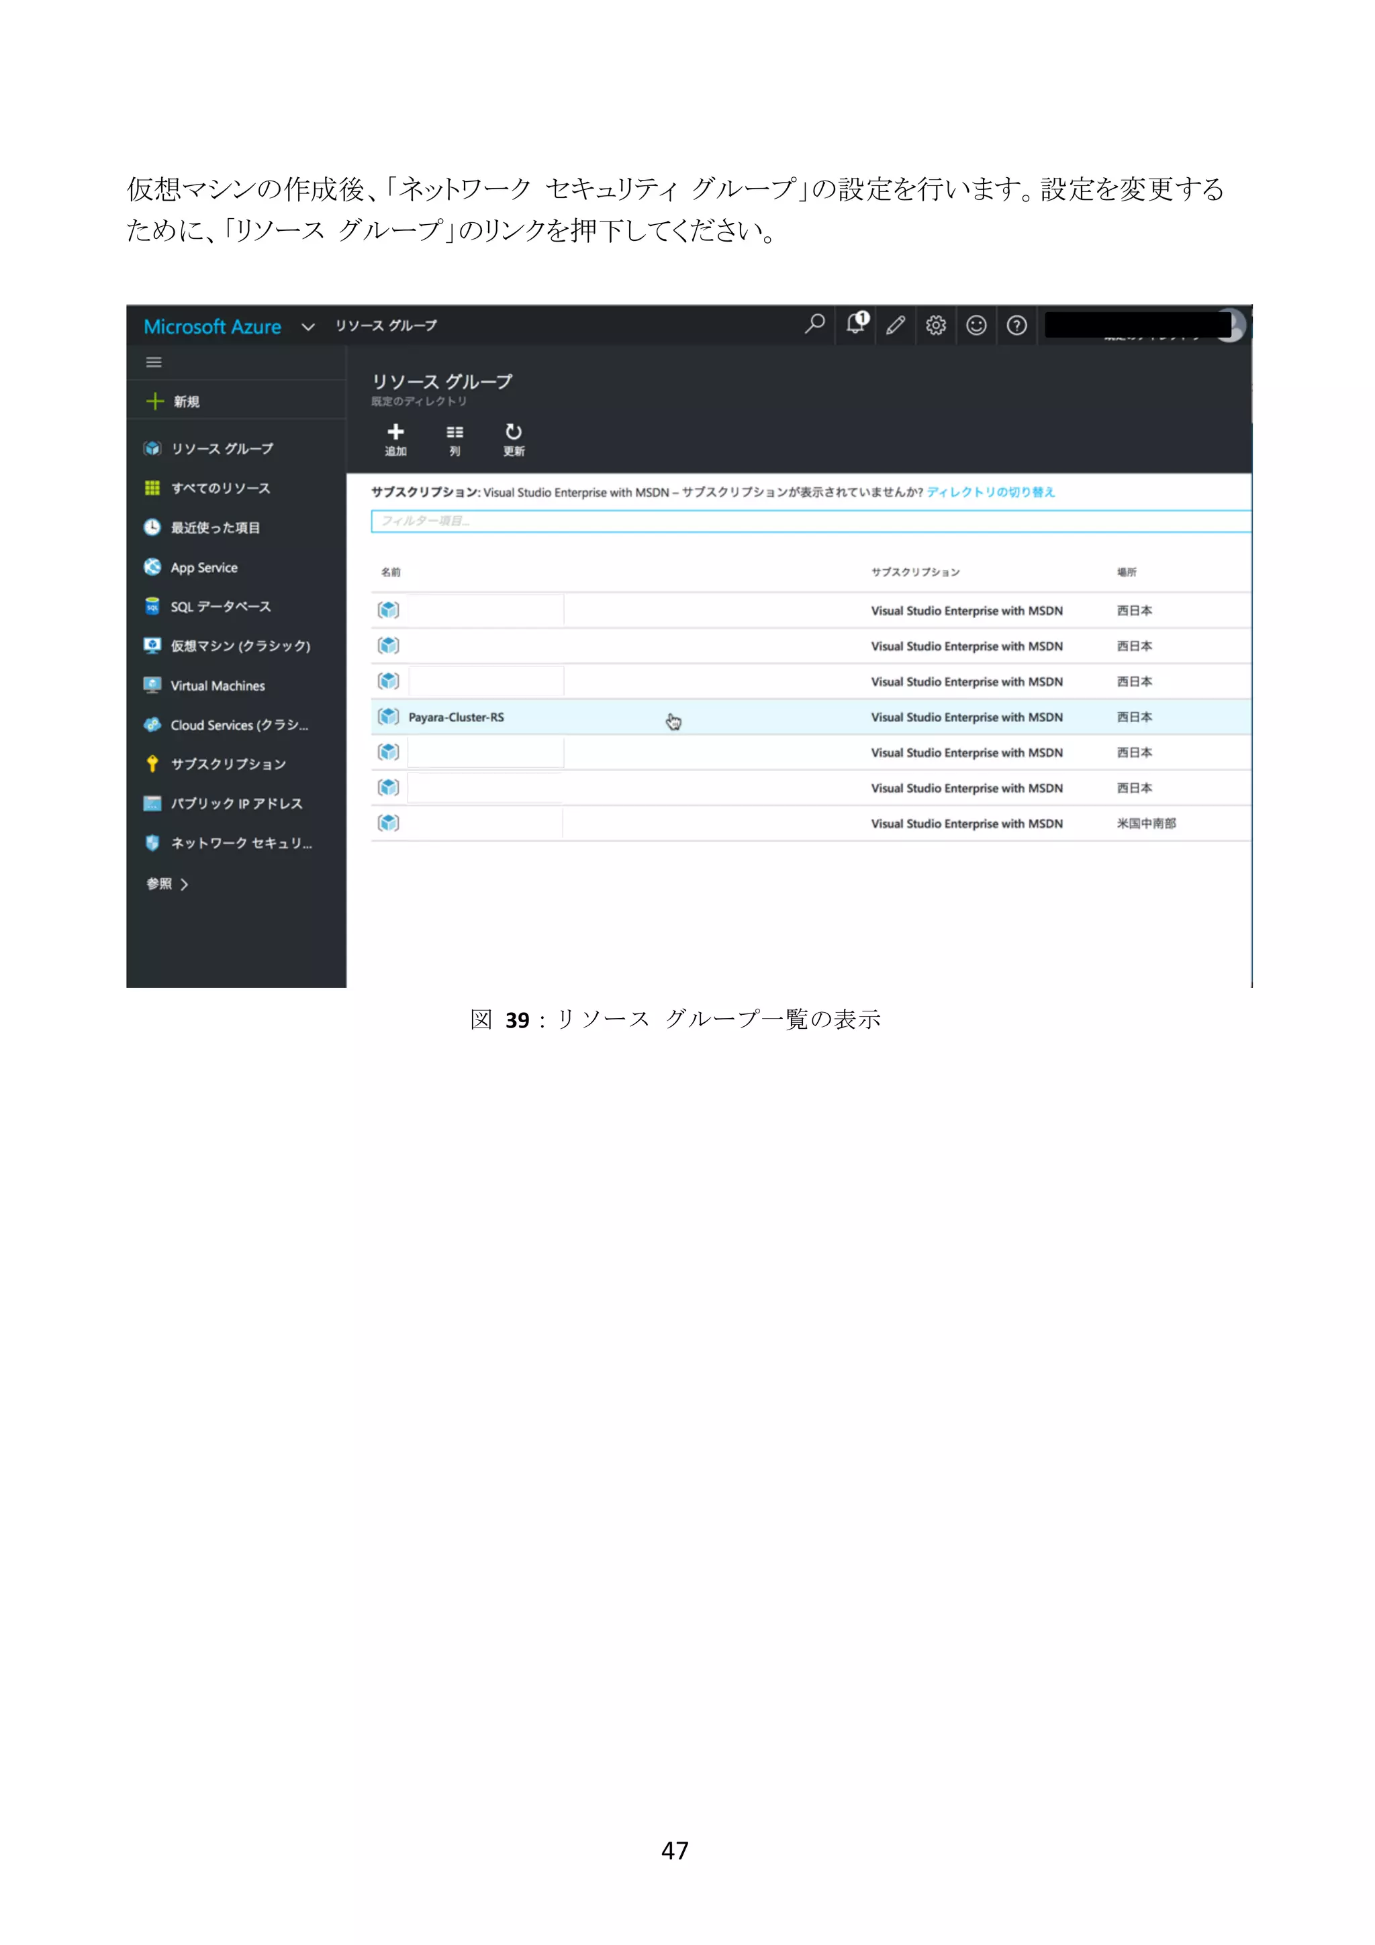Toggle the hamburger sidebar menu

[154, 362]
